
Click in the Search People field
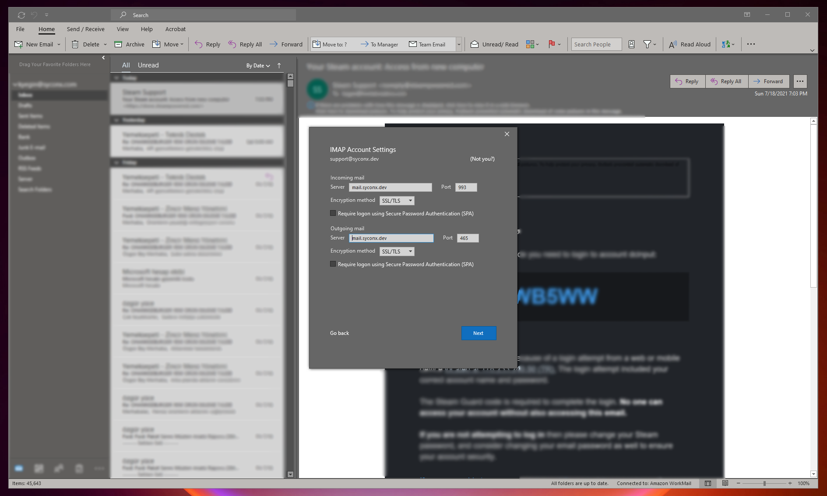tap(596, 44)
